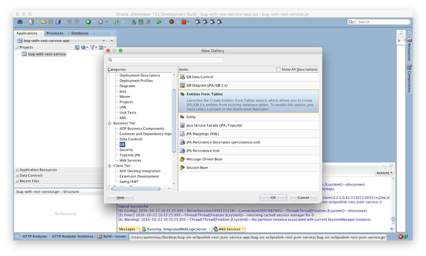Enable Show All Descriptions checkbox
Screen dimensions: 426x256
278,70
